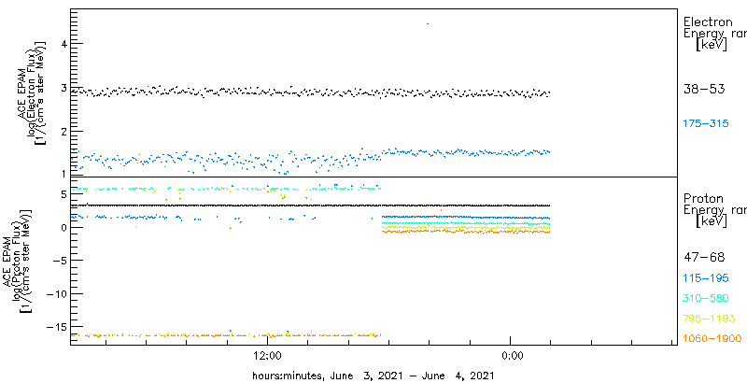The width and height of the screenshot is (747, 383).
Task: Click the proton flux tick label -15
Action: coord(56,327)
